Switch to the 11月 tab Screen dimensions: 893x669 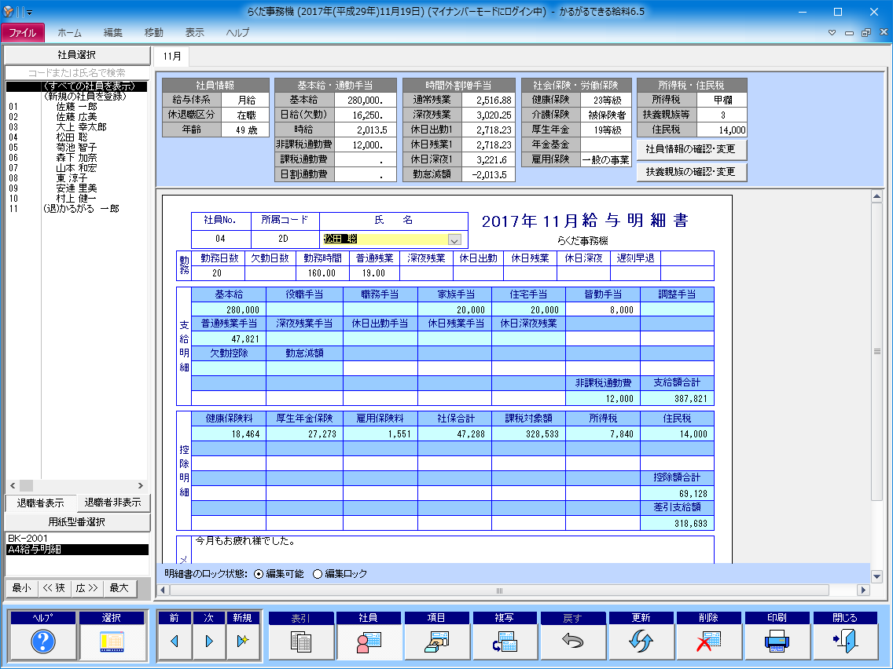coord(171,57)
